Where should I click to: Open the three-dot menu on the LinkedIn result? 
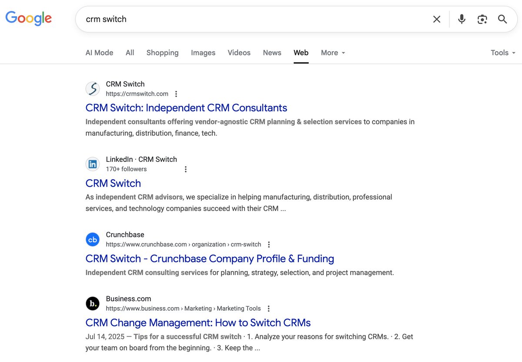point(185,169)
